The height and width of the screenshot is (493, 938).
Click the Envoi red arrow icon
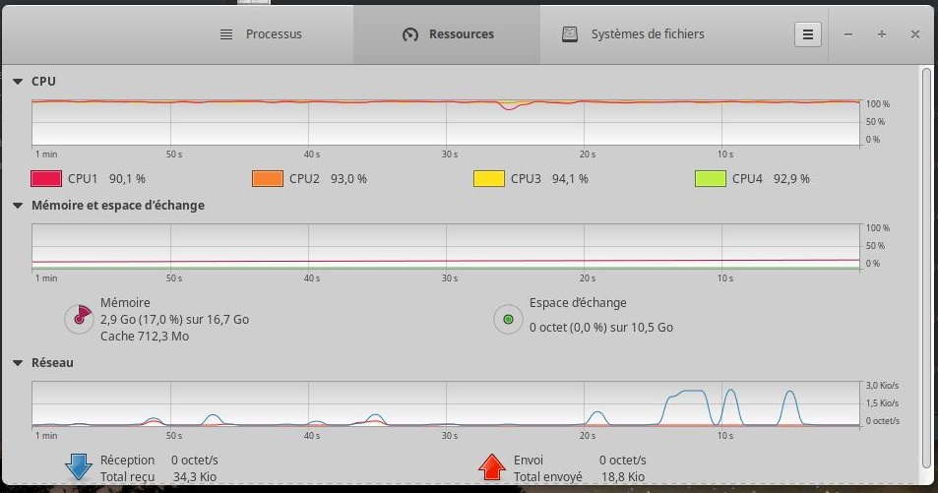point(492,466)
